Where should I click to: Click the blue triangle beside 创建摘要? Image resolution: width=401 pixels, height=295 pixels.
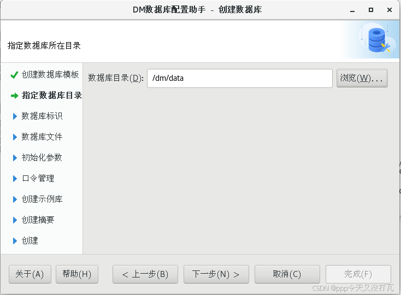(15, 220)
